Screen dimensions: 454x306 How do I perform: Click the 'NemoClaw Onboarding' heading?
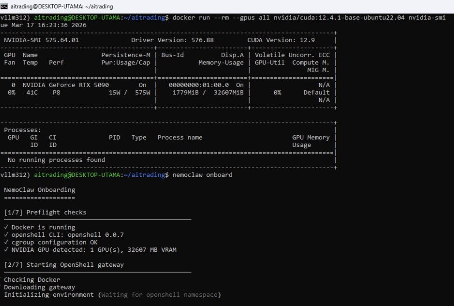pos(40,190)
